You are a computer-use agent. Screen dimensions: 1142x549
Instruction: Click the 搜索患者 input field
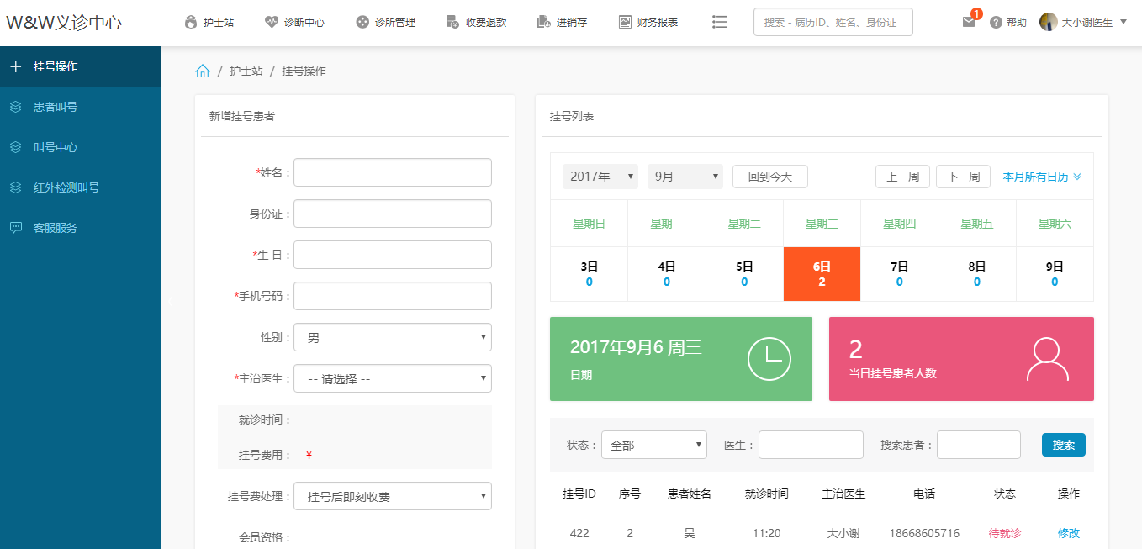point(979,445)
